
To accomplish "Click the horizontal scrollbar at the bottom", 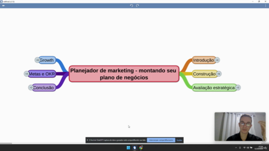I will (134, 143).
